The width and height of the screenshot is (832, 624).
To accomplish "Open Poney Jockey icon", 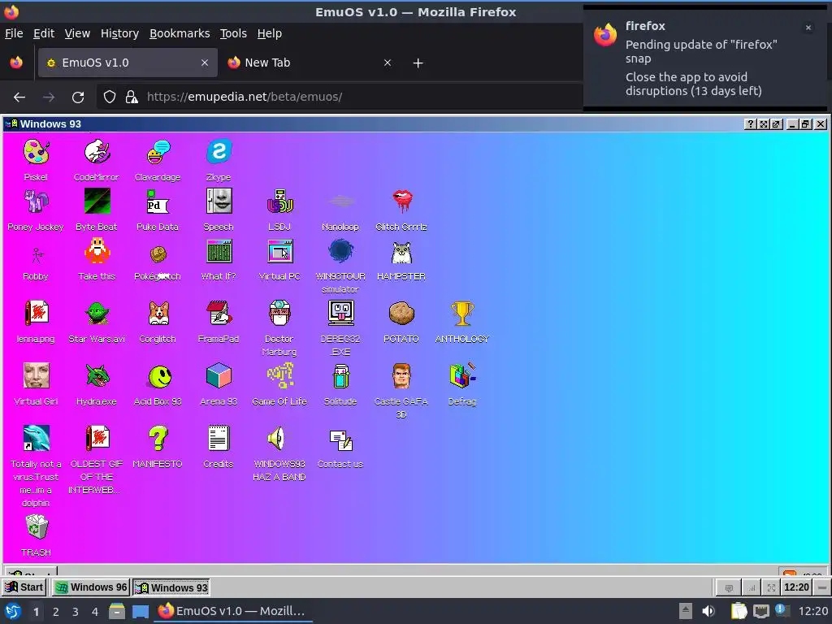I will tap(36, 201).
